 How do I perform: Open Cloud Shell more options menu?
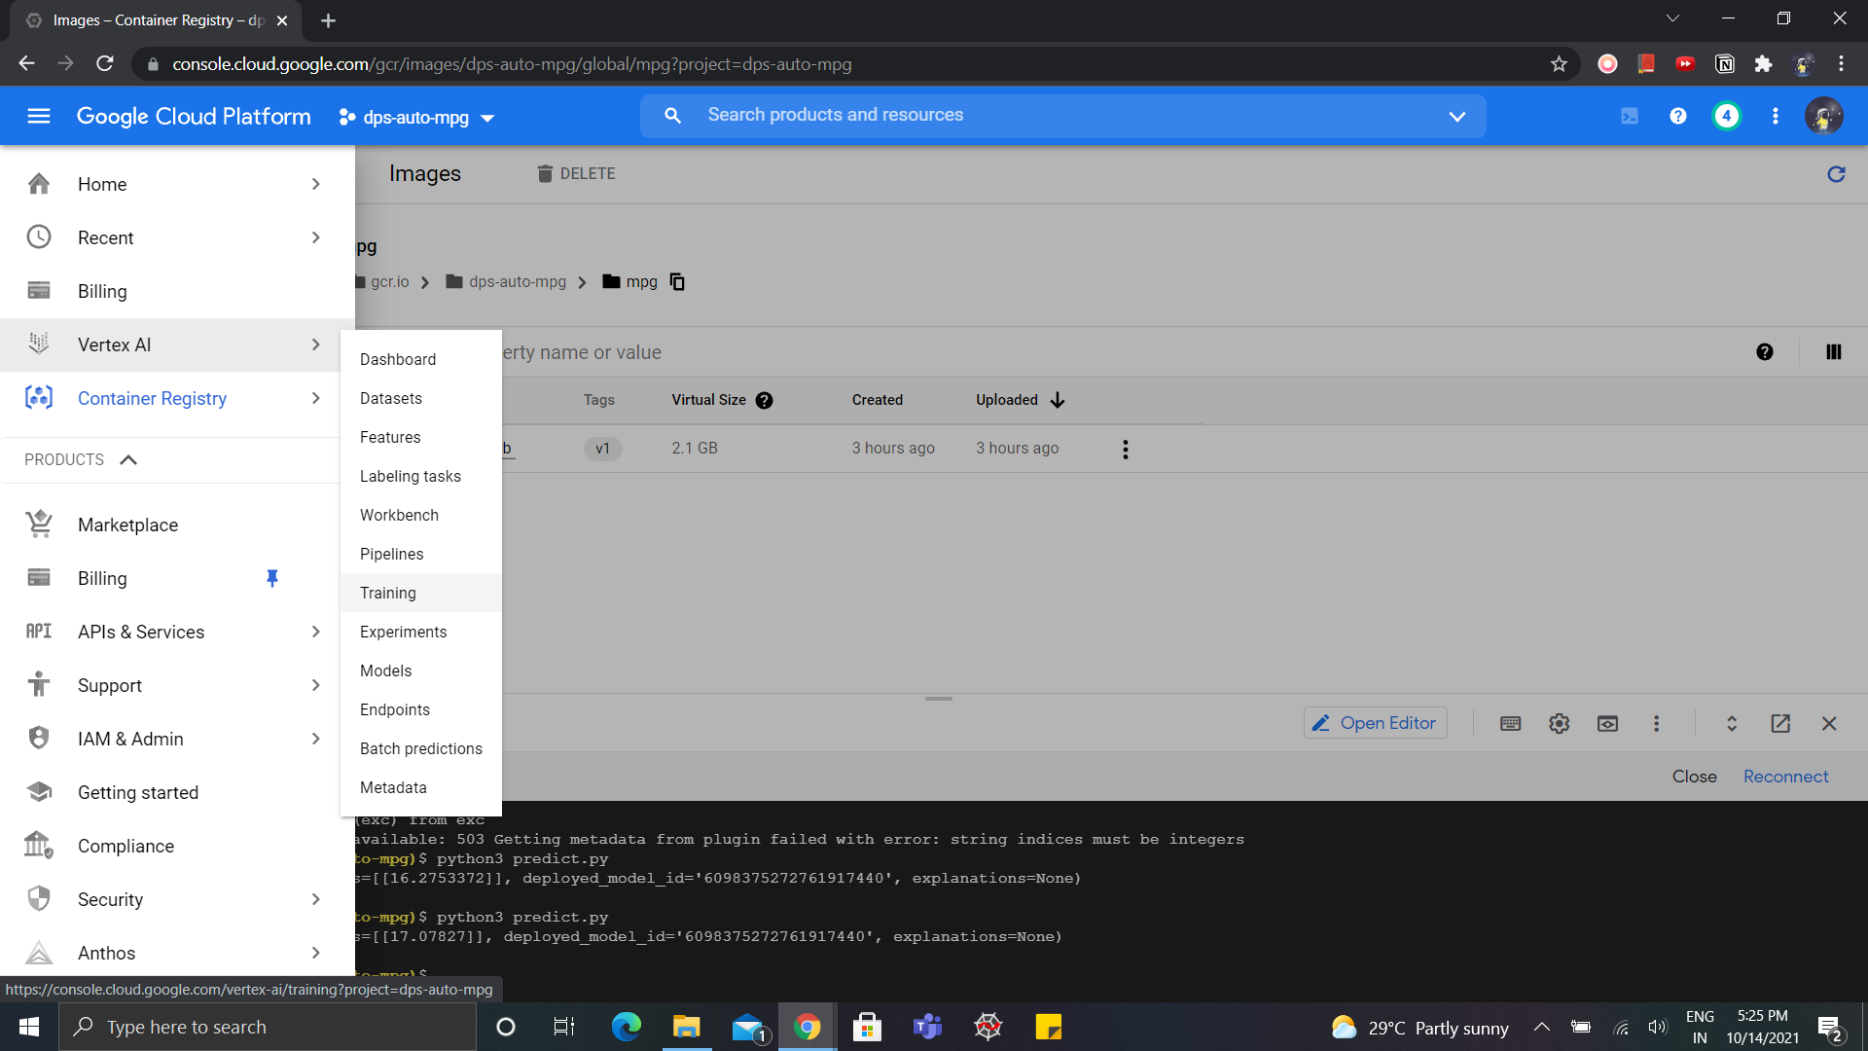click(1657, 724)
